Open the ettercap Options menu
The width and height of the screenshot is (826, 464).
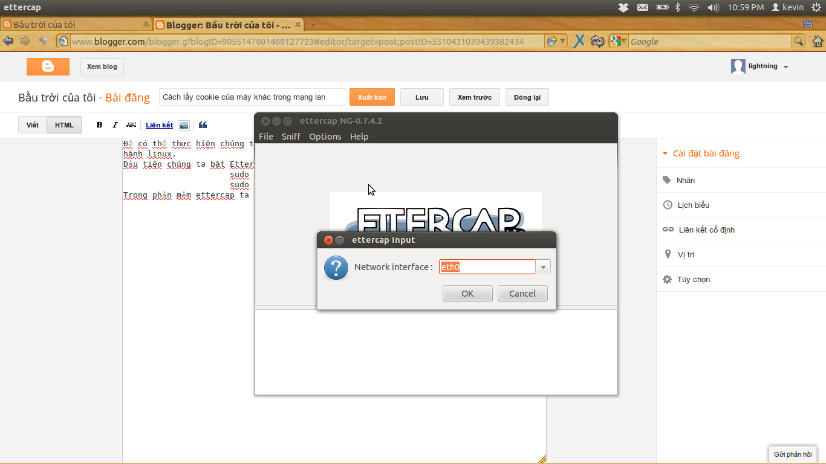[x=325, y=137]
